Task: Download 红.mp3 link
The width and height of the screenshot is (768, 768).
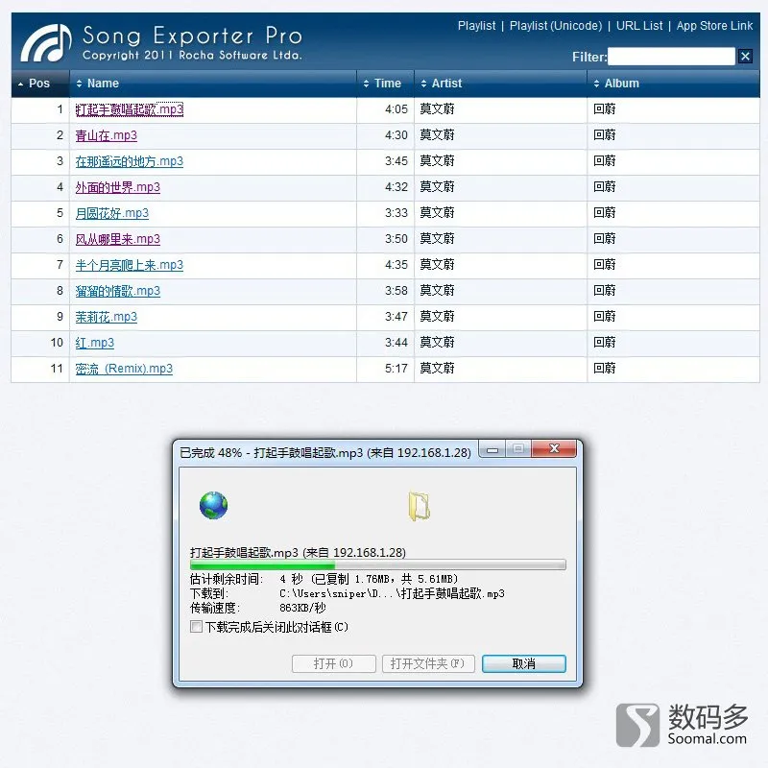Action: (x=94, y=343)
